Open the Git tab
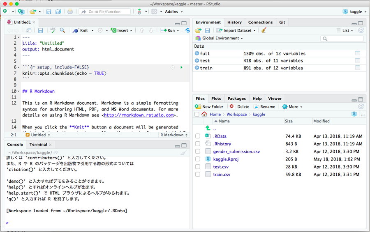The height and width of the screenshot is (232, 370). [282, 22]
